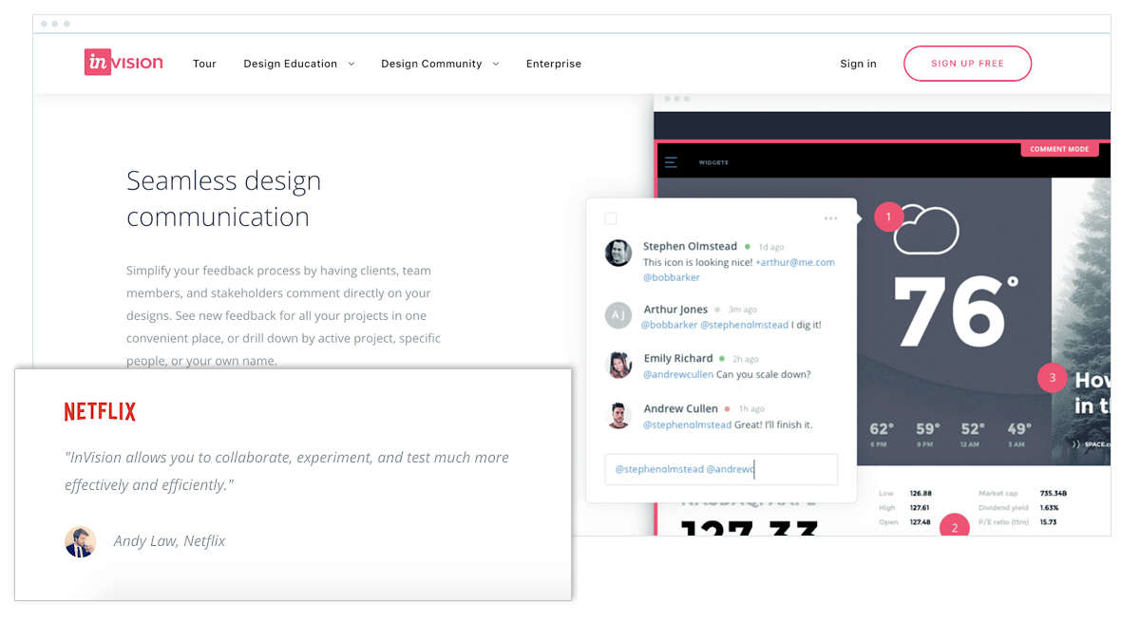
Task: Tick the checkbox in the comment popup
Action: pyautogui.click(x=611, y=218)
